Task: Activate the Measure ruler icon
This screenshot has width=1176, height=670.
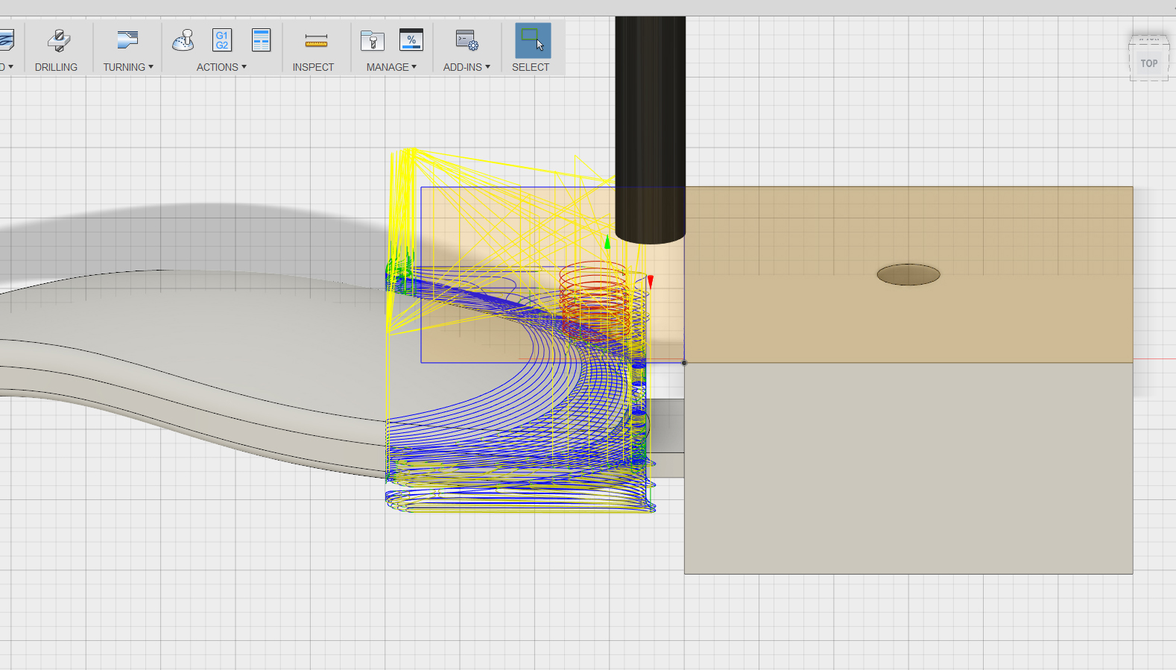Action: [316, 40]
